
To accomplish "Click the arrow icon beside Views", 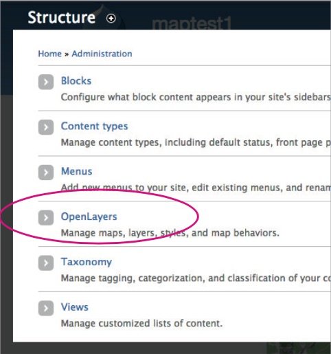I will pyautogui.click(x=46, y=308).
